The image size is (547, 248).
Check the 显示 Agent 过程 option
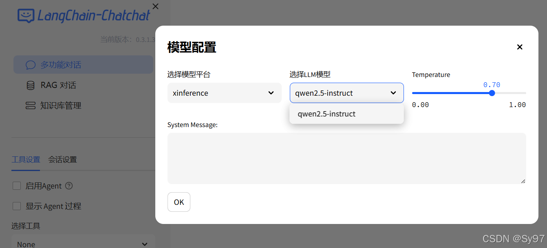[x=17, y=206]
